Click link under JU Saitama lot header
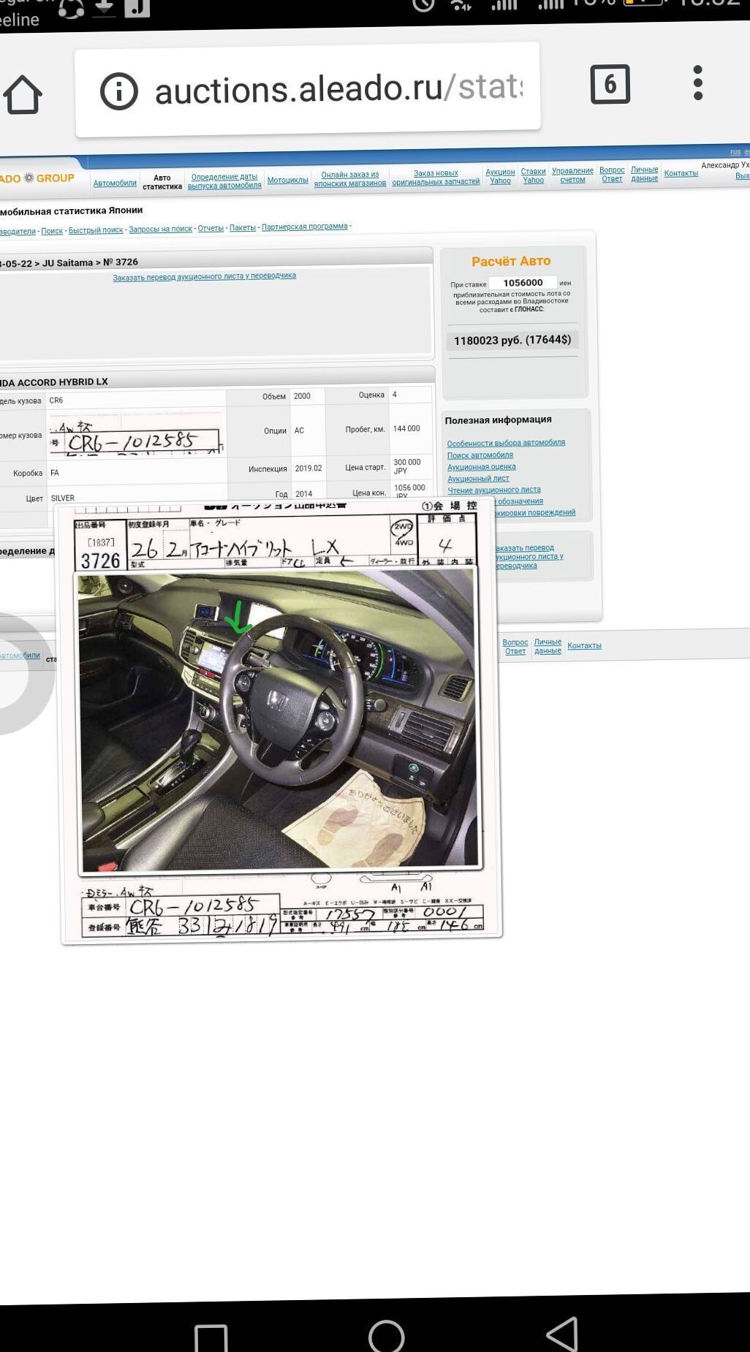 click(205, 276)
